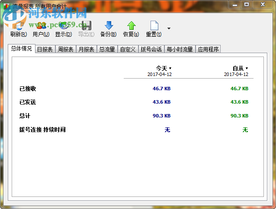This screenshot has height=209, width=276.
Task: Click blue 无 dial-up duration value
Action: 167,130
